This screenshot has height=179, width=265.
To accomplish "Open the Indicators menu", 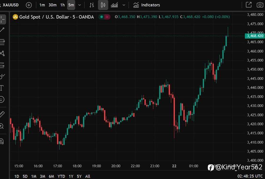I will [x=147, y=5].
